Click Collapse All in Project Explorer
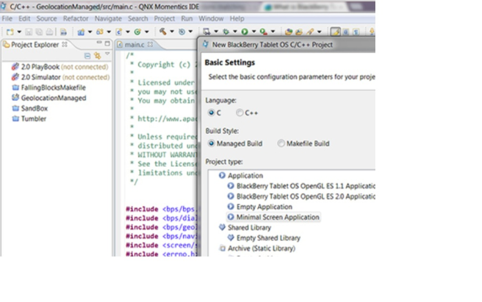The height and width of the screenshot is (302, 482). pos(87,56)
